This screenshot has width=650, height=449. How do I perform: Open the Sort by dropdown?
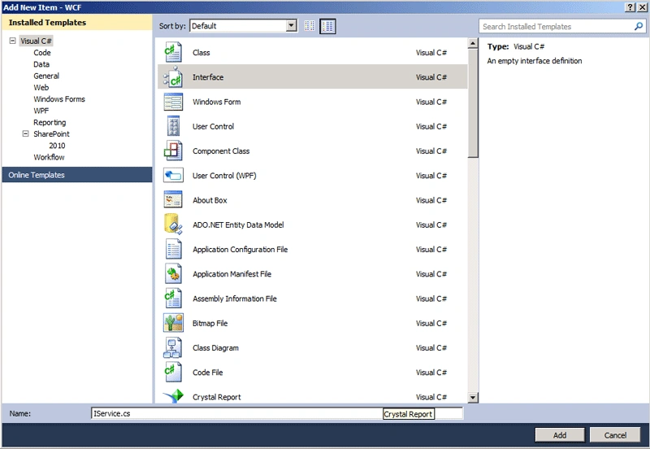click(292, 26)
